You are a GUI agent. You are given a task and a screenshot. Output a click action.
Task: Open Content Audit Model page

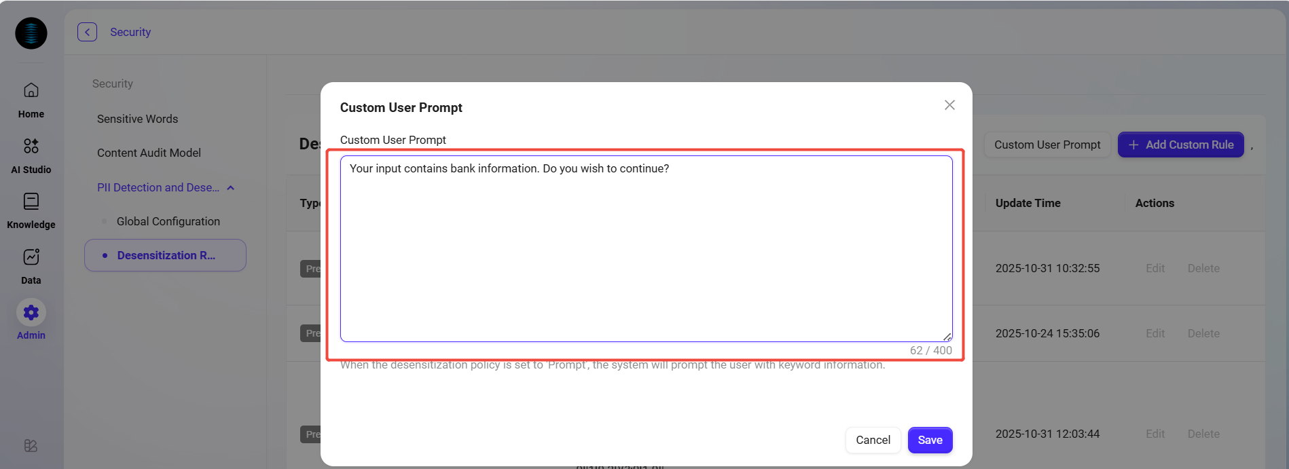coord(149,153)
